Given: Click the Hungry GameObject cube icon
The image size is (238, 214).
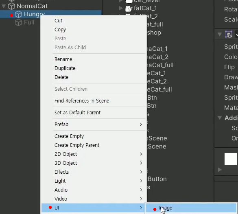Looking at the screenshot, I should [x=18, y=14].
